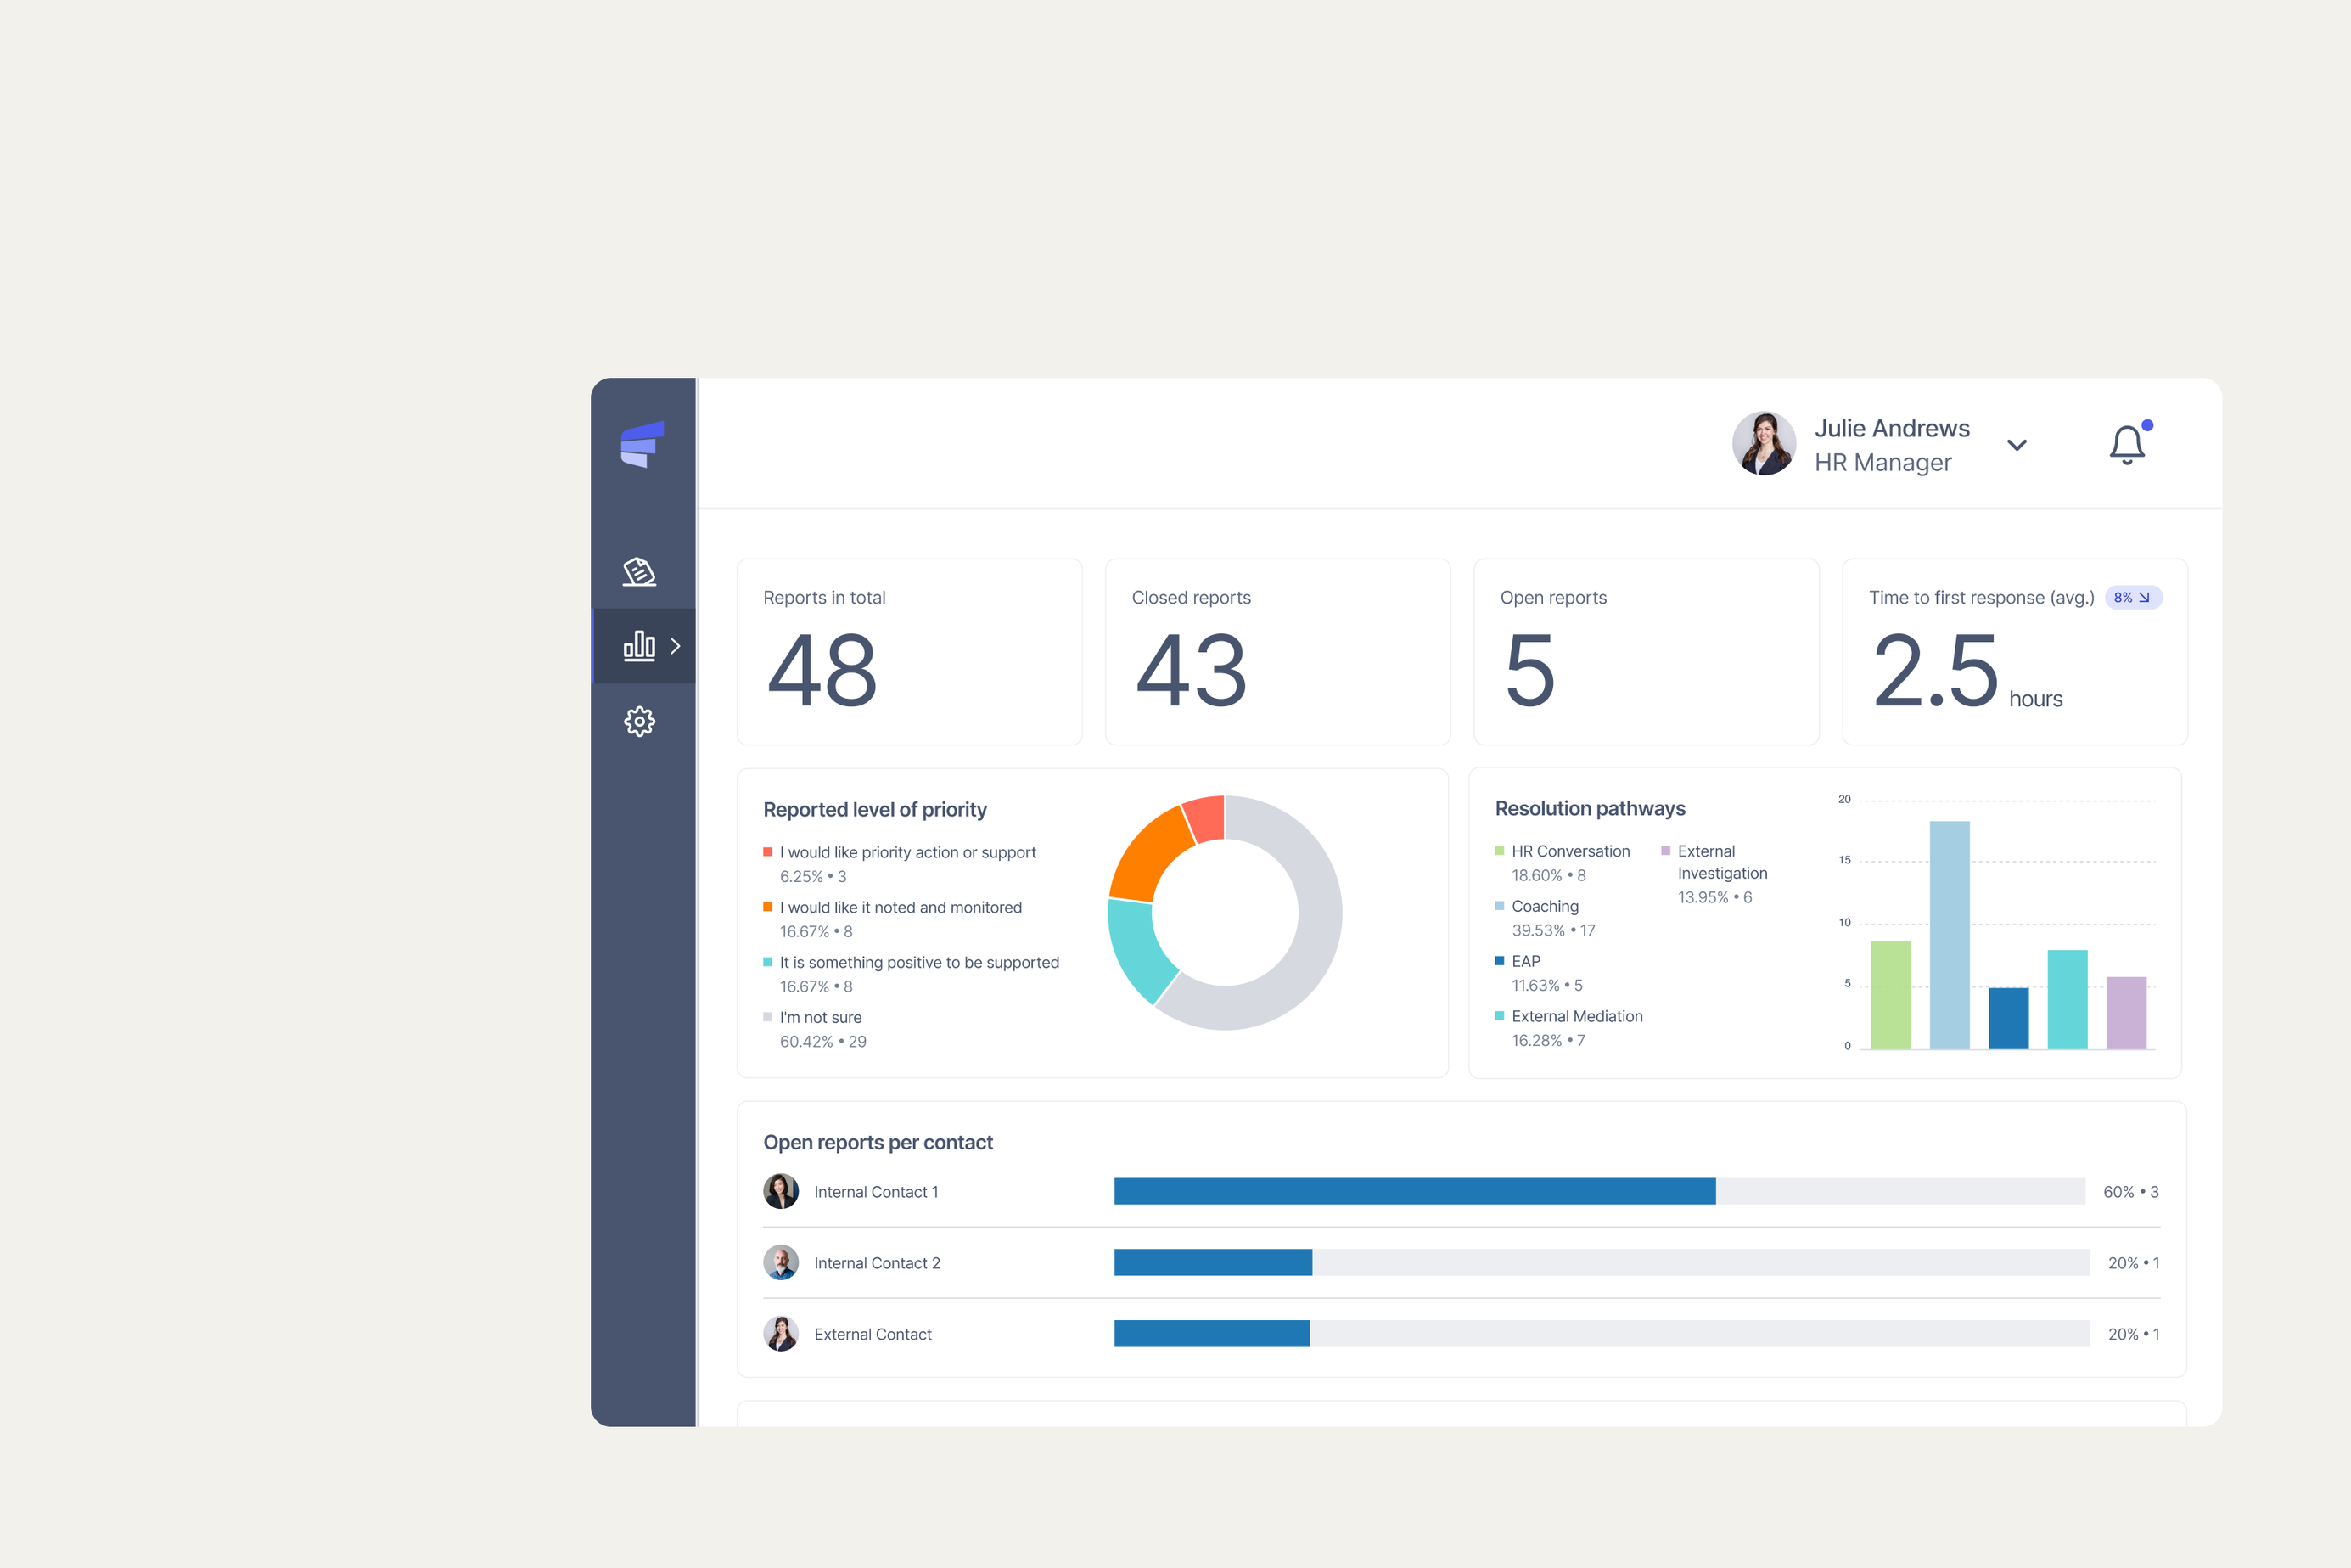Open the settings gear in sidebar
Image resolution: width=2351 pixels, height=1568 pixels.
(640, 721)
